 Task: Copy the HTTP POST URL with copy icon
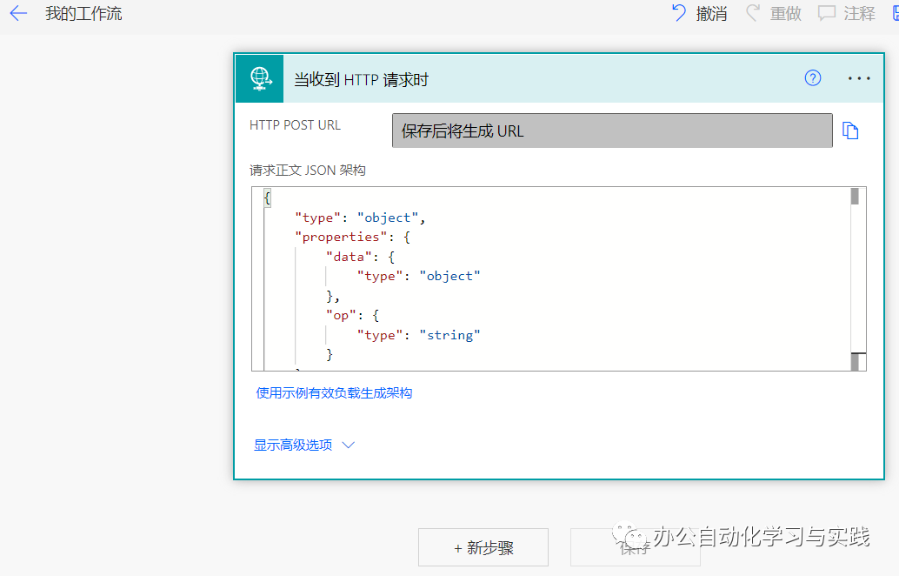850,129
